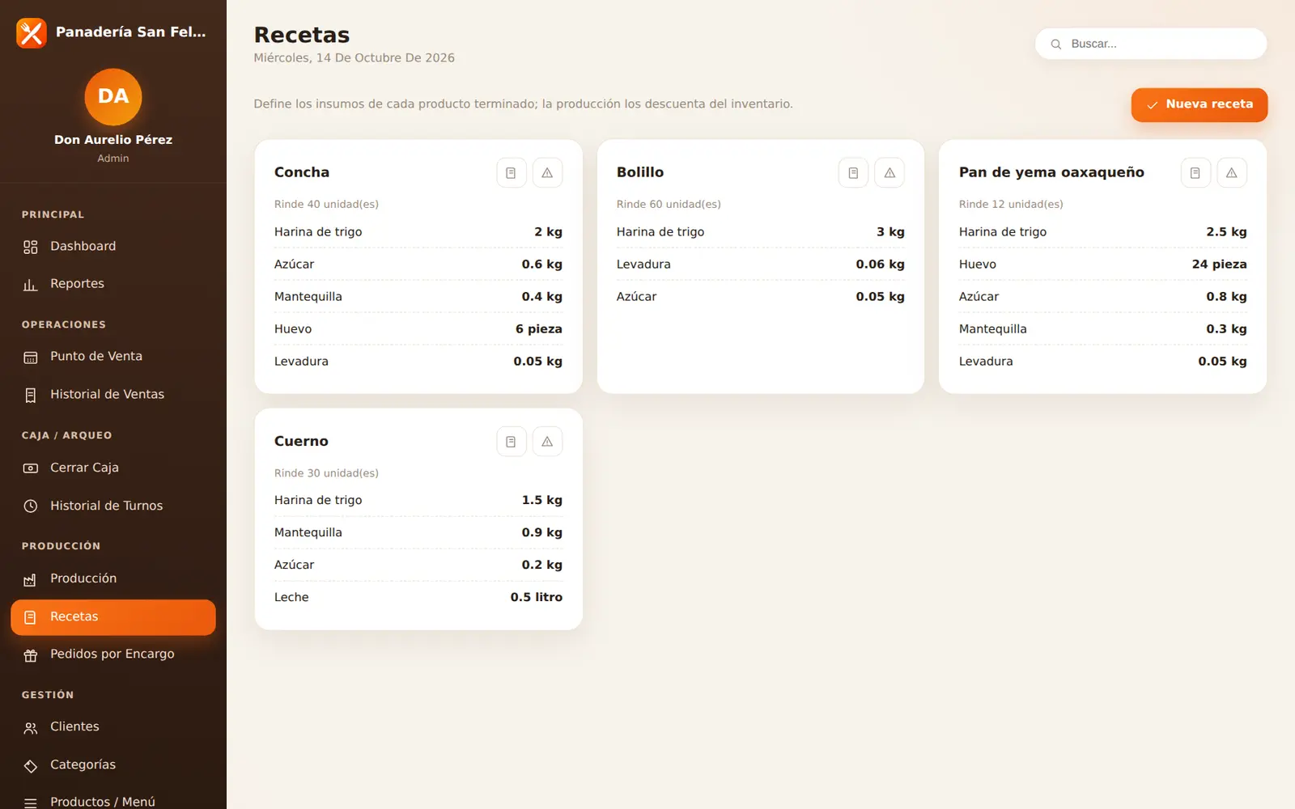Click '0.9 kg' Mantequilla value in Cuerno
1295x809 pixels.
point(541,532)
